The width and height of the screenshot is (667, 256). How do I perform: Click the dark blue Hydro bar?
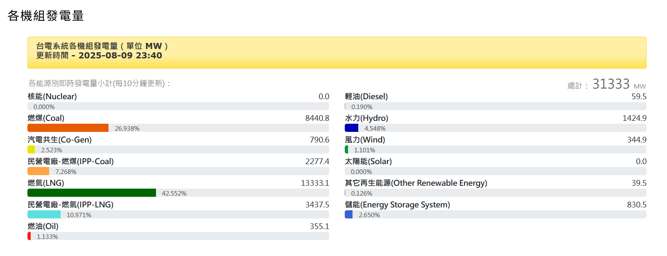coord(351,128)
